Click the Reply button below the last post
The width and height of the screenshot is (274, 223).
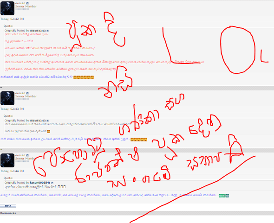click(x=8, y=206)
